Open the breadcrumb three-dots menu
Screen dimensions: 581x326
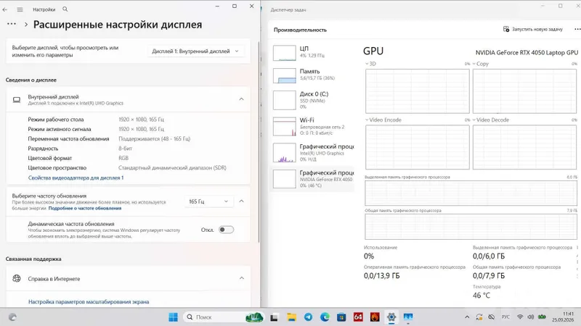click(12, 24)
